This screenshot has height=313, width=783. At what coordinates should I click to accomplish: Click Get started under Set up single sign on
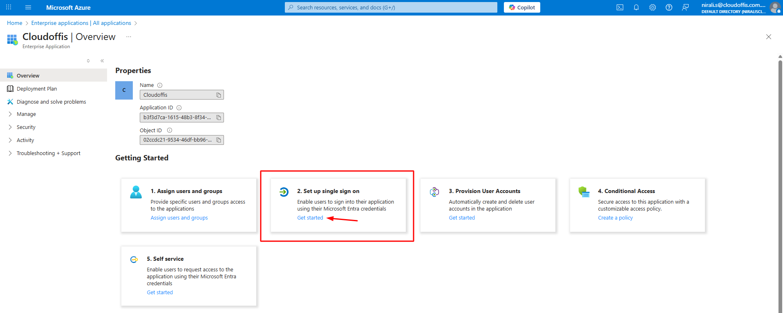coord(310,218)
